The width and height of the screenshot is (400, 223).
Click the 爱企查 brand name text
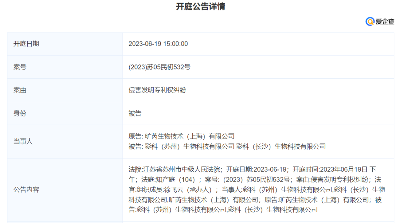coord(385,21)
